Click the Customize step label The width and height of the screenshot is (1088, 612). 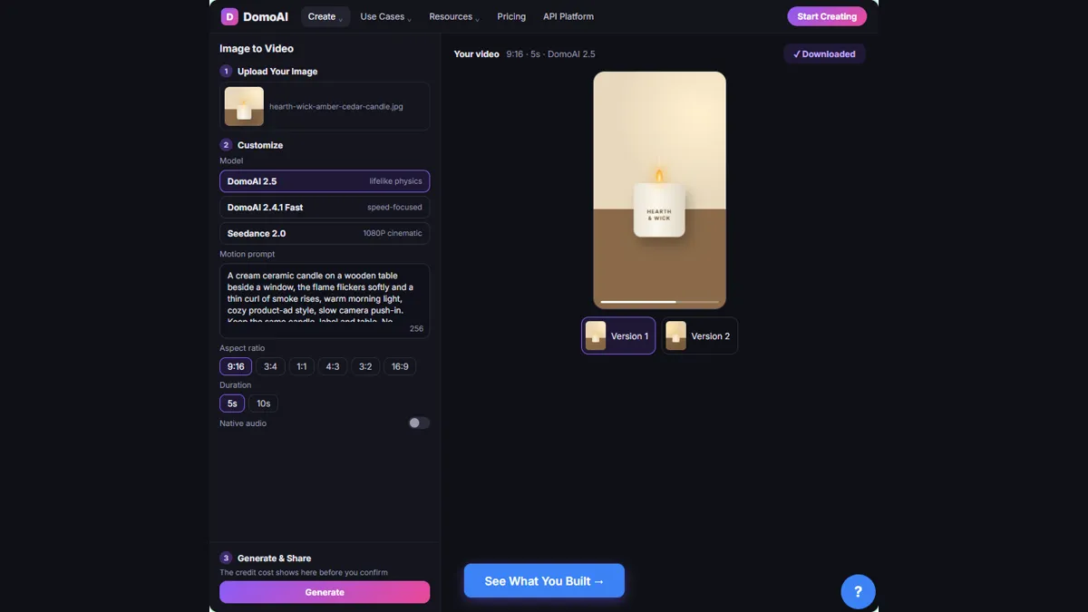click(x=260, y=145)
